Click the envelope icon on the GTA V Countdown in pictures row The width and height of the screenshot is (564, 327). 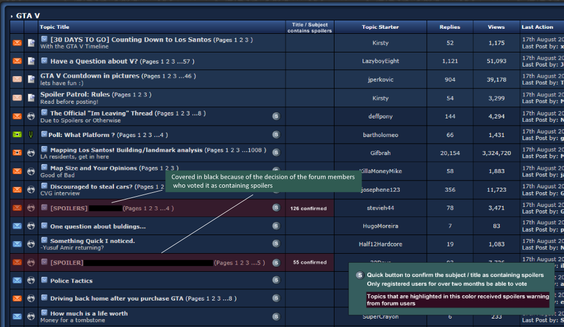click(x=17, y=79)
